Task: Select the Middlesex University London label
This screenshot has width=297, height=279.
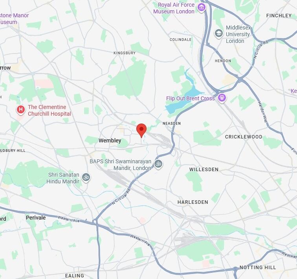Action: pyautogui.click(x=238, y=34)
